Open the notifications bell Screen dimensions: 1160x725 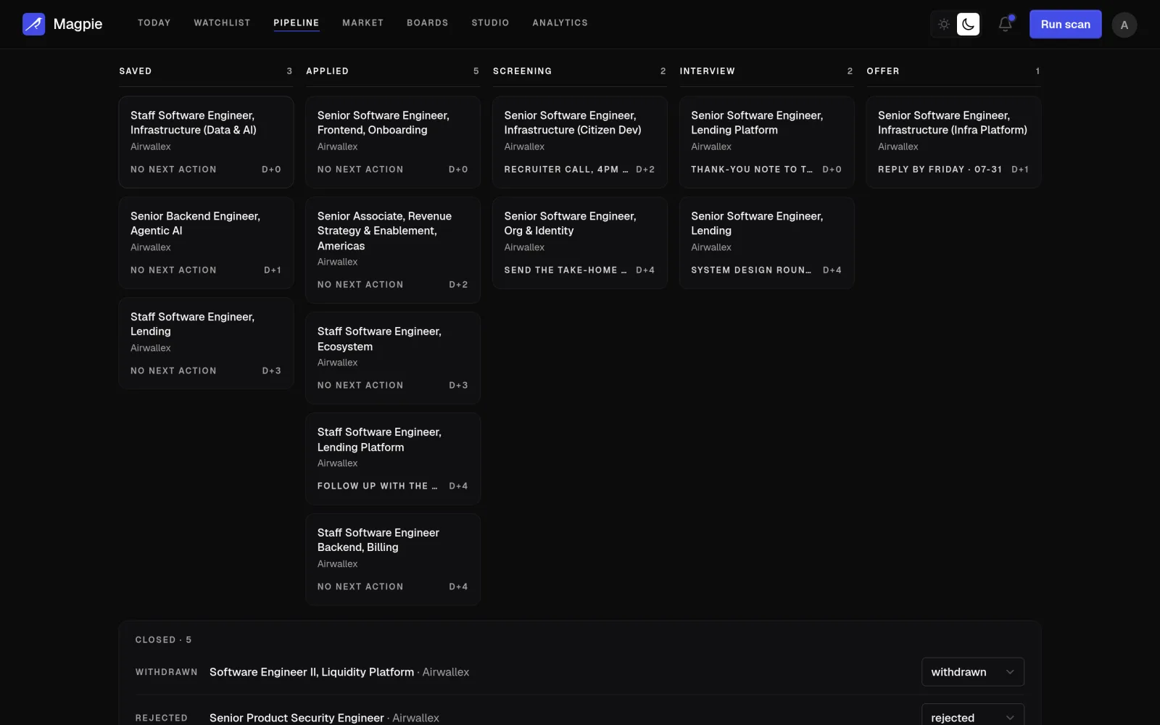[1005, 24]
